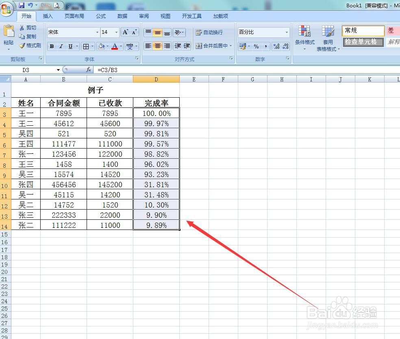Select cell B5 containing 521
The image size is (400, 339).
[63, 133]
